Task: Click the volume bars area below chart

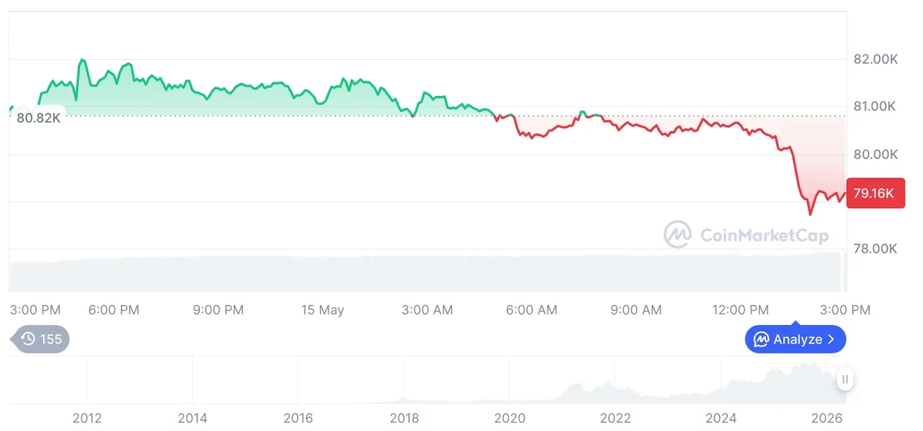Action: (427, 273)
